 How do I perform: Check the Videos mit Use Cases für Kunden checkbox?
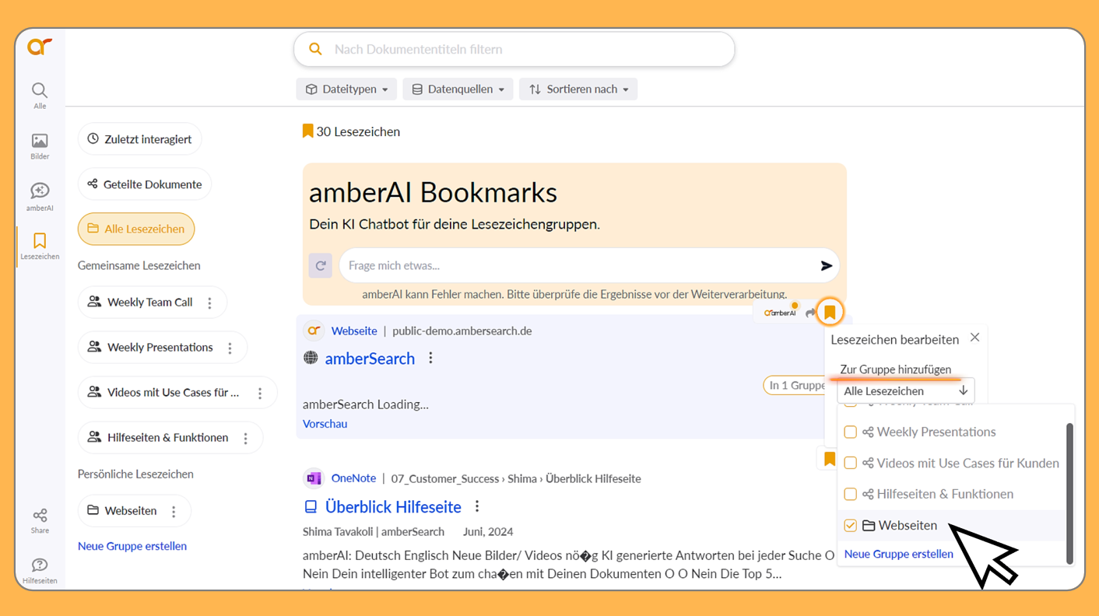(850, 463)
